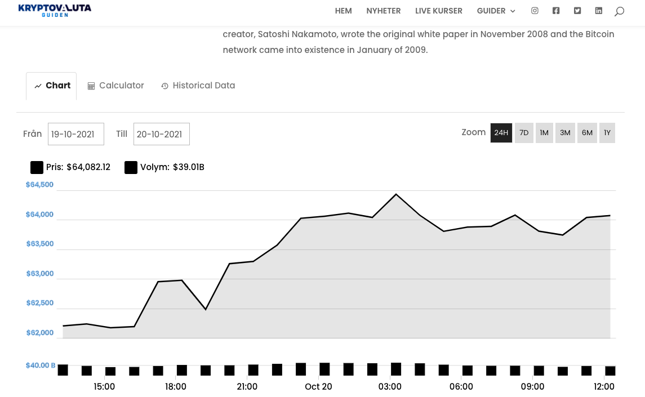Open the Twitter icon in the navbar

pyautogui.click(x=577, y=11)
